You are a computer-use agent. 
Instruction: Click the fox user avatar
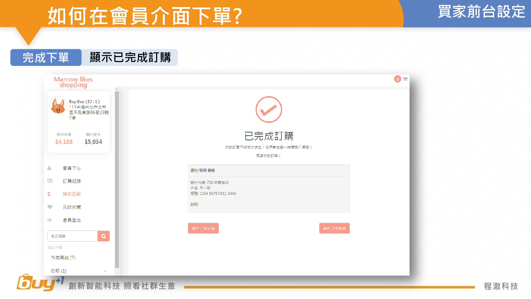coord(58,105)
